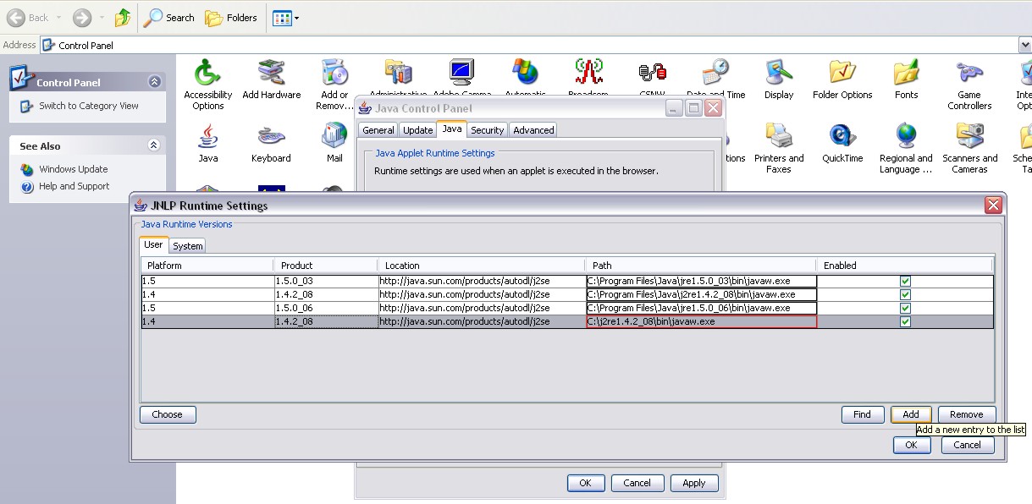Click Switch to Category View link
The width and height of the screenshot is (1032, 504).
click(x=88, y=106)
